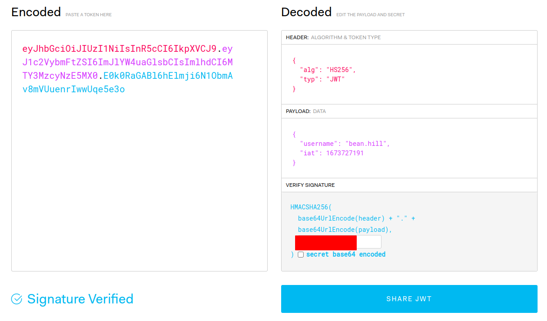Click the Signature Verified checkmark icon

pos(17,299)
